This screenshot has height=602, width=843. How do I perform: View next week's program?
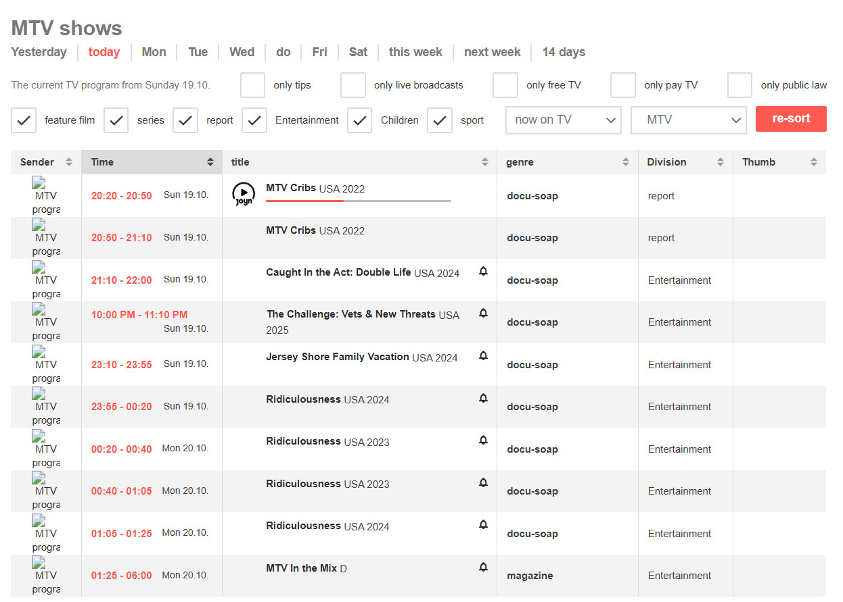(493, 52)
